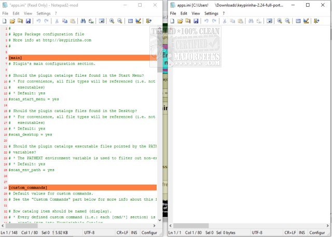This screenshot has height=237, width=332.
Task: Open Replace tool in left window toolbar
Action: click(x=91, y=21)
